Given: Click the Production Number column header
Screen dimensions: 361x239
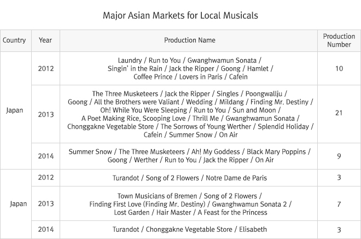Looking at the screenshot, I should (x=339, y=40).
